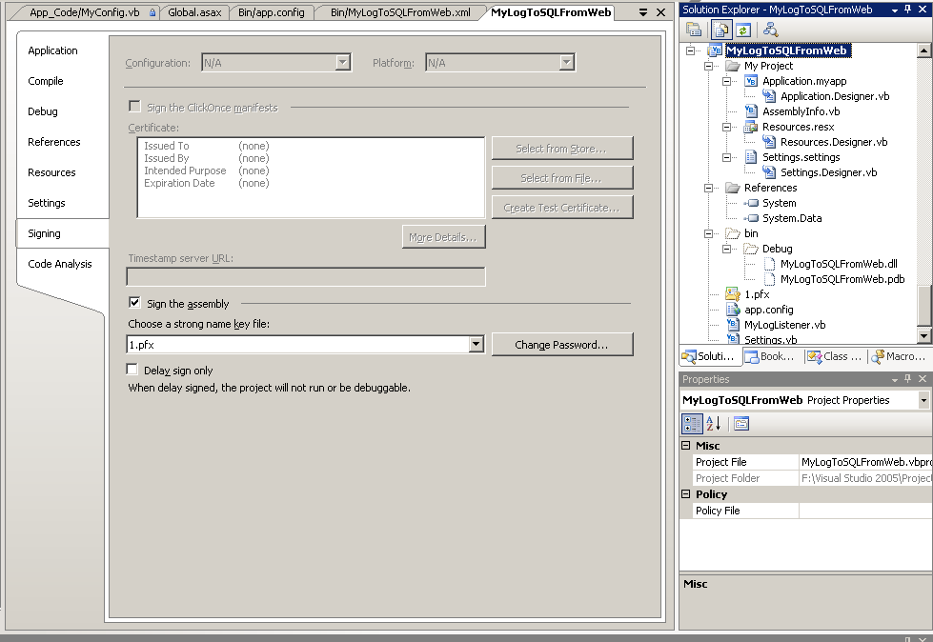
Task: Open the Application settings page
Action: click(52, 50)
